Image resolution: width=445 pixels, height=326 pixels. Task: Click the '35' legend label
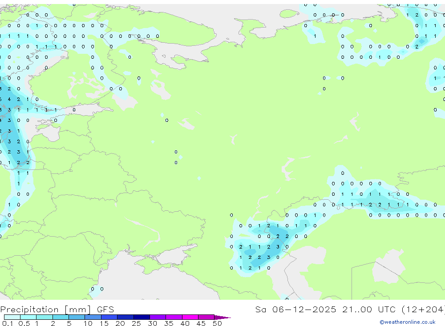coord(169,323)
